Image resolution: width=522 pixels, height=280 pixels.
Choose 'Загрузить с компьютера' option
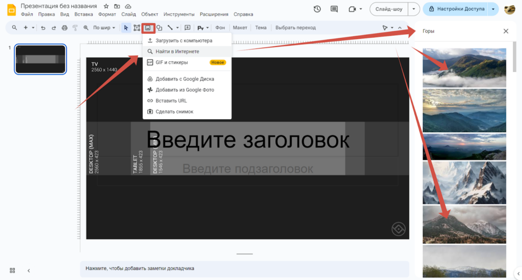click(187, 41)
